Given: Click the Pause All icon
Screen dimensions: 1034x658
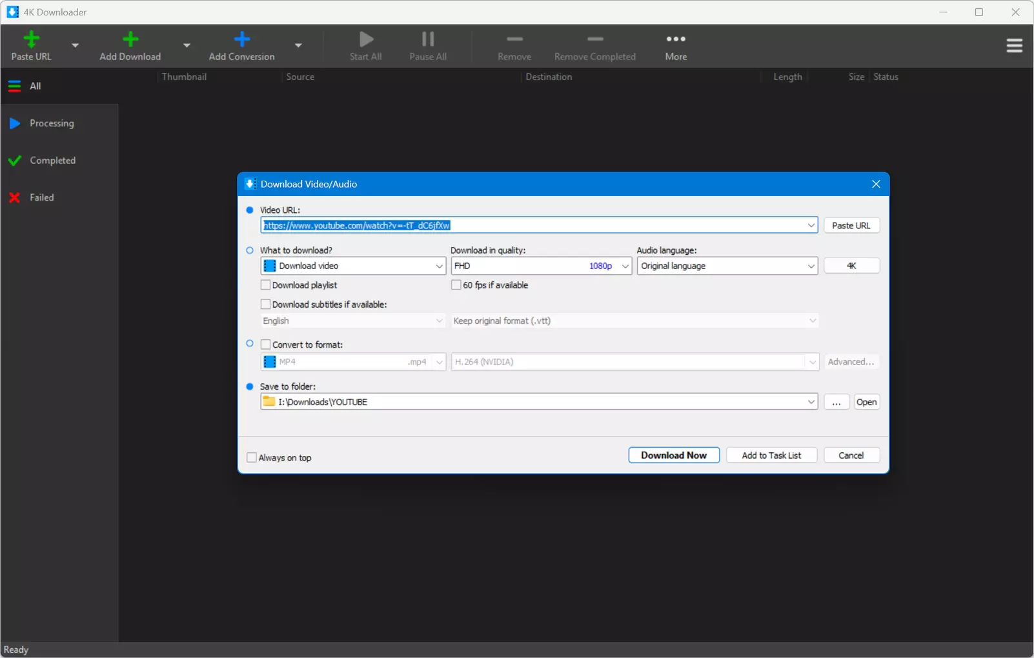Looking at the screenshot, I should coord(428,39).
